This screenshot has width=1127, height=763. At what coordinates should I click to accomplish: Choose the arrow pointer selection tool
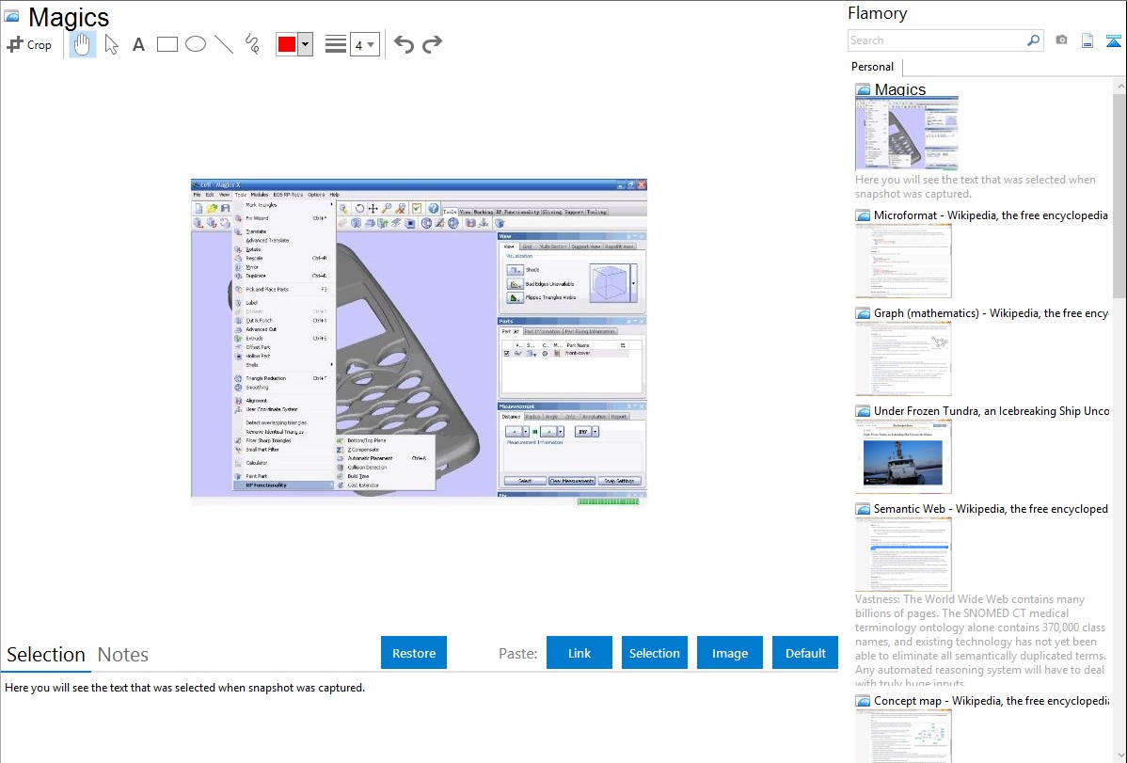coord(111,44)
